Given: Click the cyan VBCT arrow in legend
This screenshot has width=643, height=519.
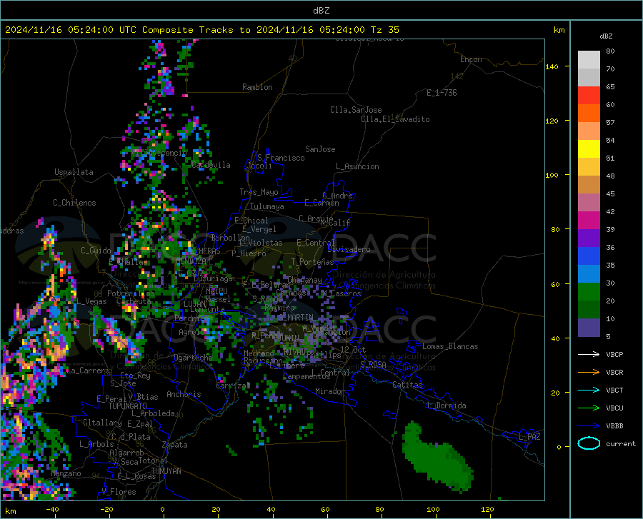Looking at the screenshot, I should (589, 390).
